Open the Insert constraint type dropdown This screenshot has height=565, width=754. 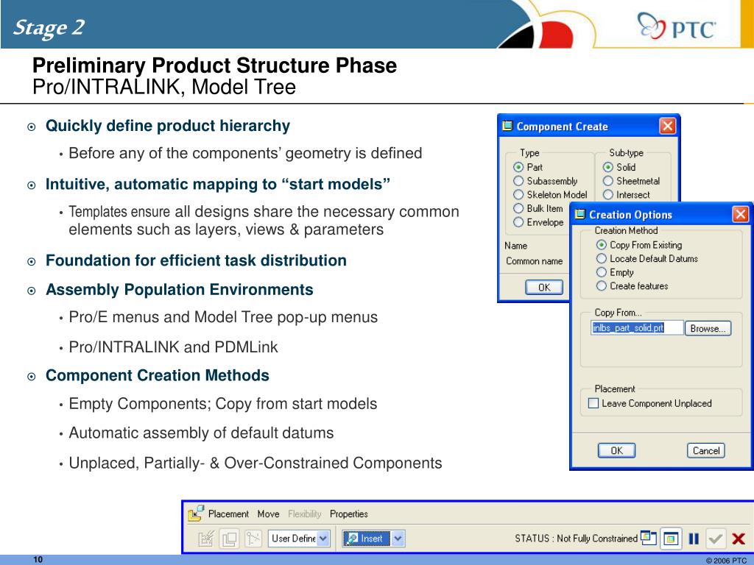click(x=398, y=539)
